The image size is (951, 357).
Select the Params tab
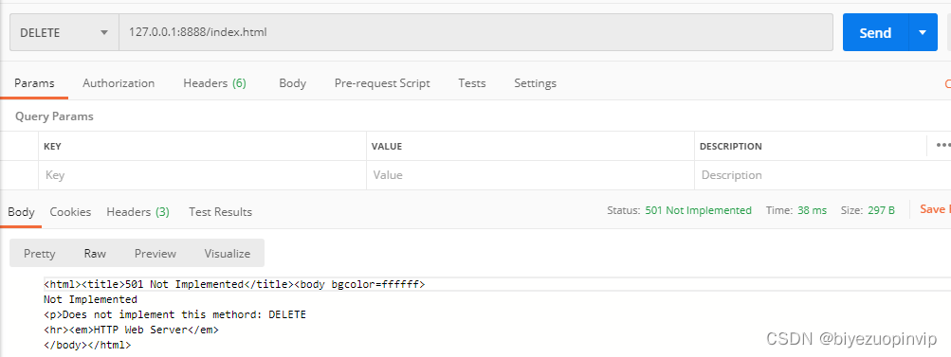click(x=34, y=83)
